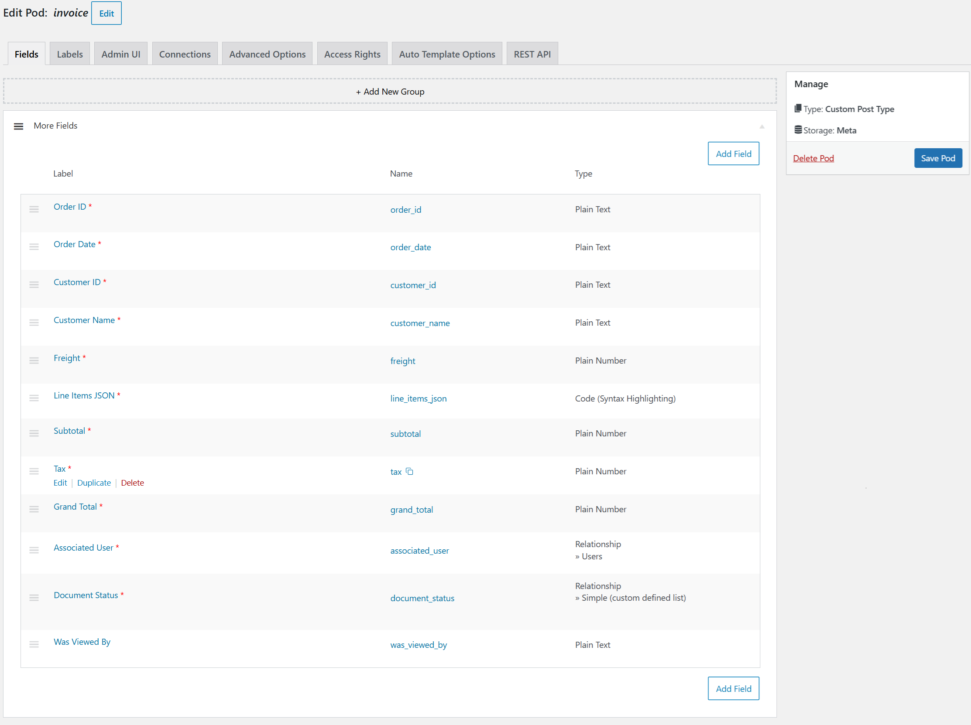Delete the Tax field

point(132,483)
